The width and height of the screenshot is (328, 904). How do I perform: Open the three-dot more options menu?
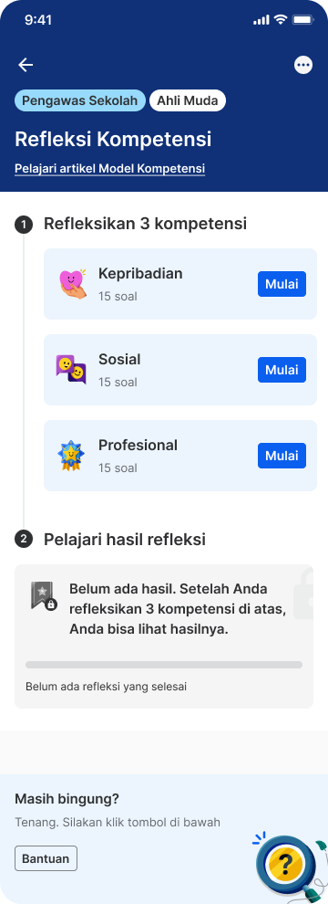303,65
